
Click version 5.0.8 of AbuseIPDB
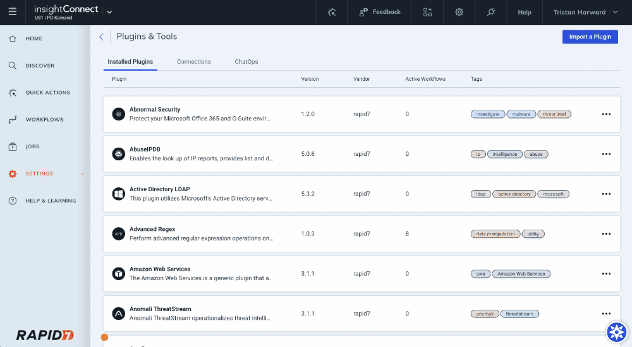(308, 154)
